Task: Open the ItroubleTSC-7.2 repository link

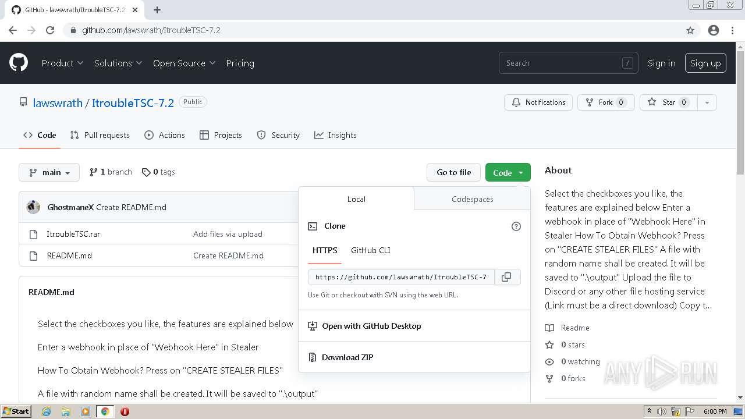Action: (133, 103)
